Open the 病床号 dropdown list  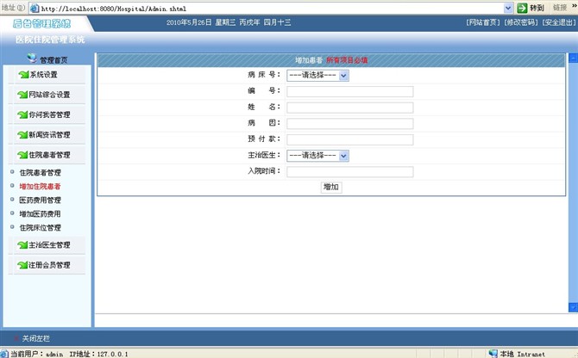[343, 75]
